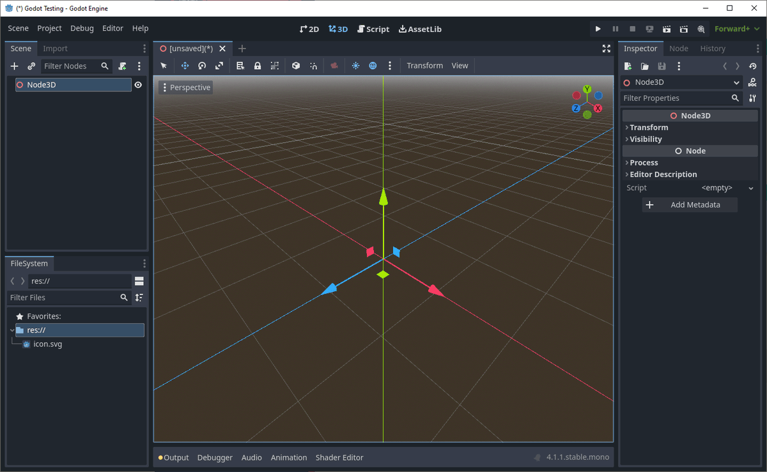The image size is (767, 472).
Task: Click Filter Properties search field
Action: point(681,98)
